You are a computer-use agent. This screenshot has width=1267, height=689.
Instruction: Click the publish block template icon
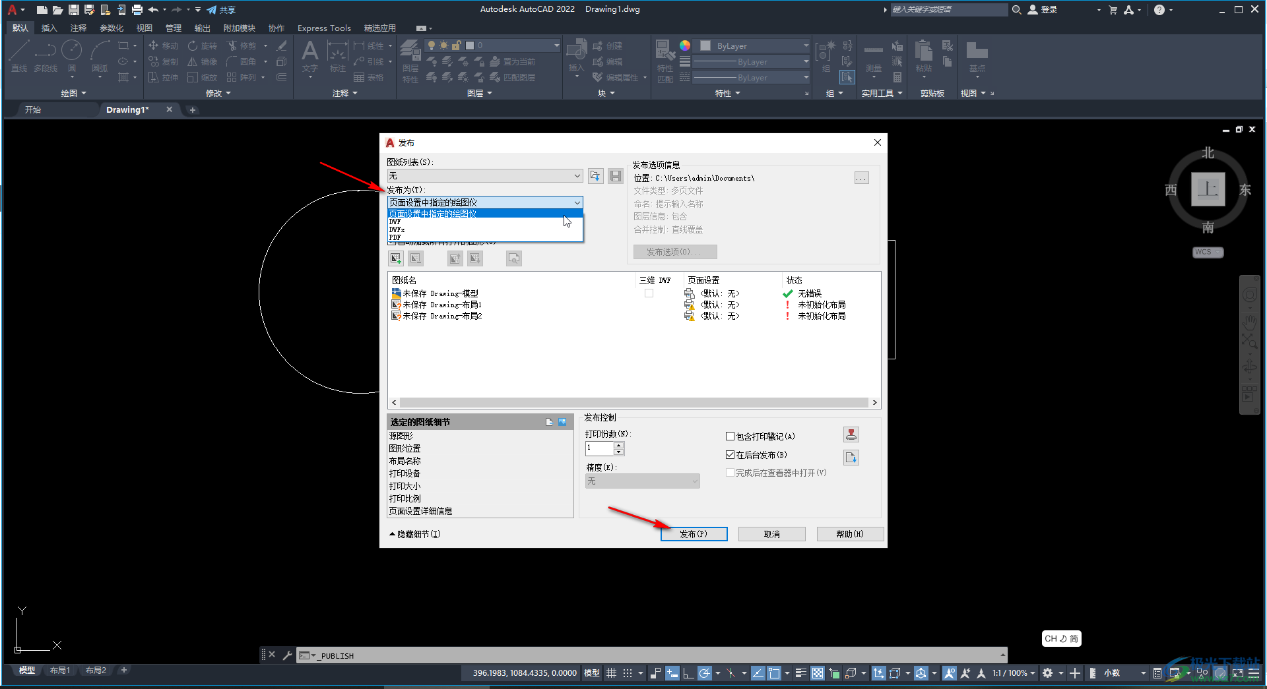[x=851, y=458]
